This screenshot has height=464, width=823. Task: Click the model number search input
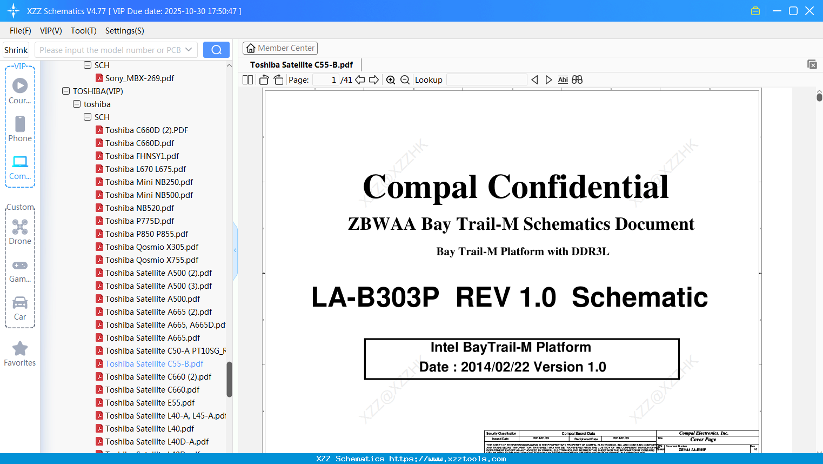[110, 50]
